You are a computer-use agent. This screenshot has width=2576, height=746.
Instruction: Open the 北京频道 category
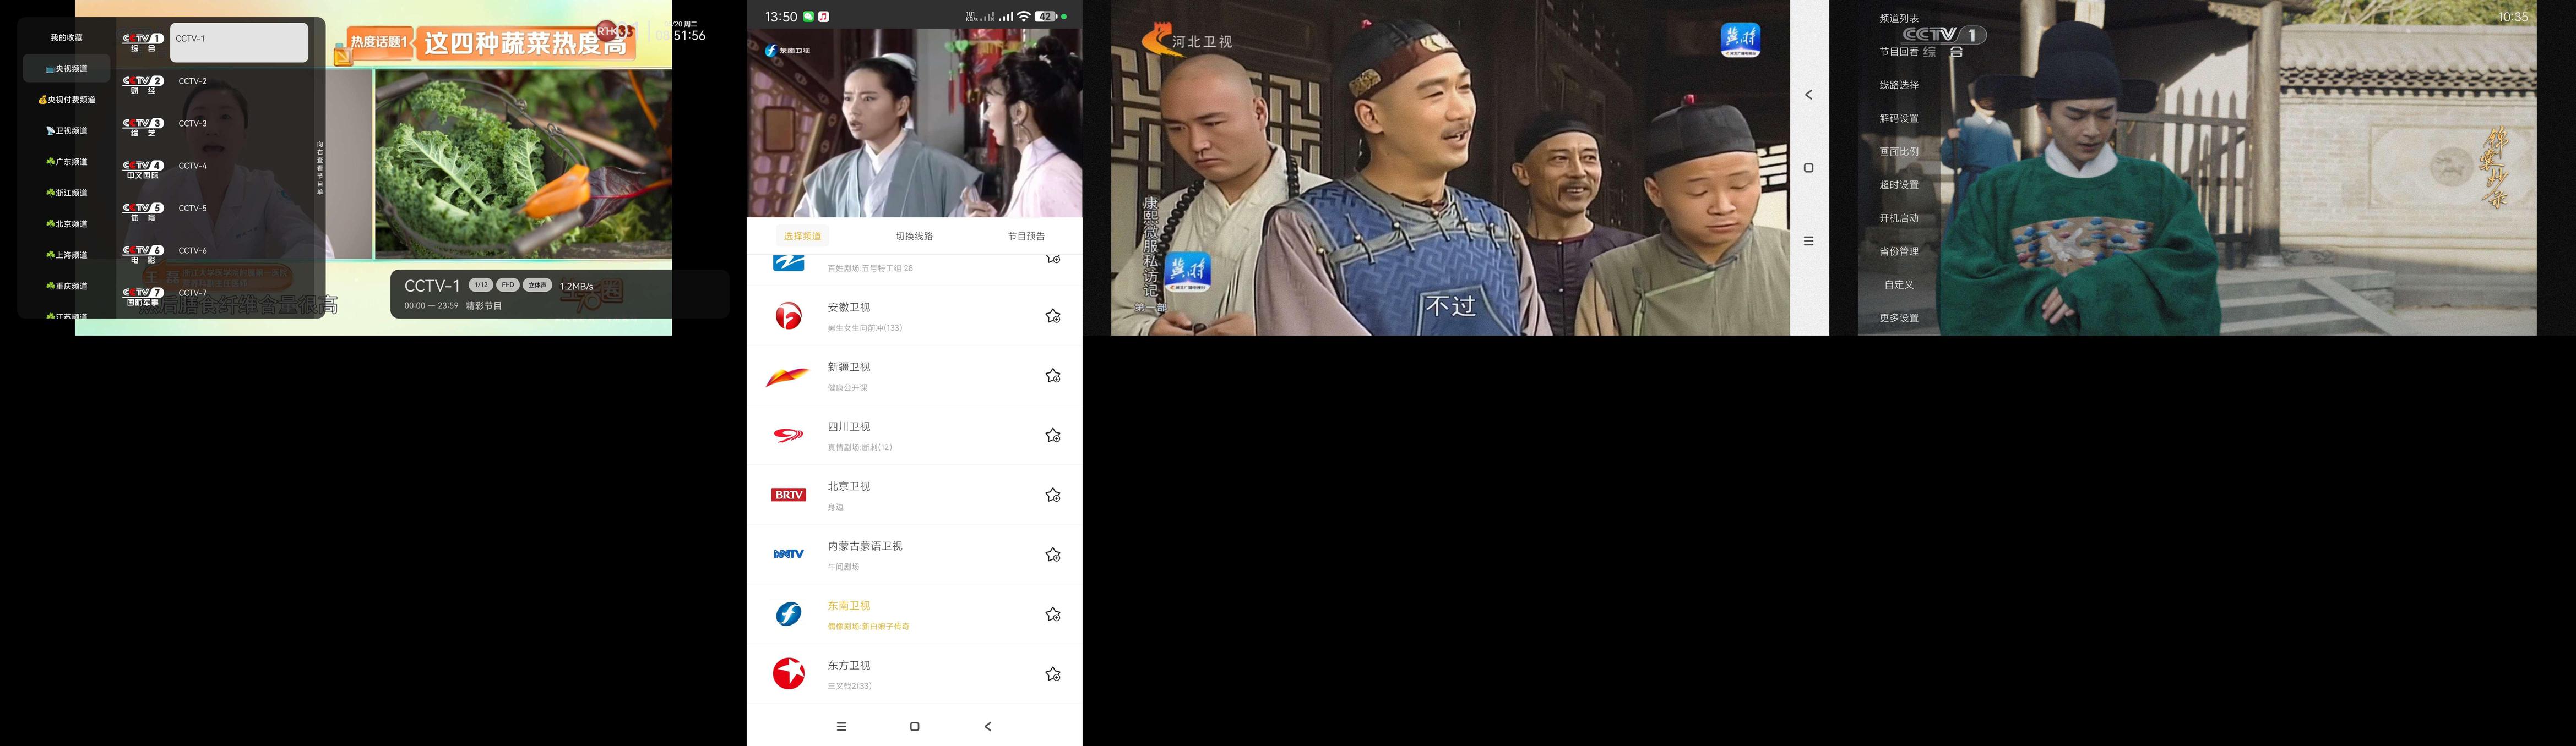click(66, 224)
